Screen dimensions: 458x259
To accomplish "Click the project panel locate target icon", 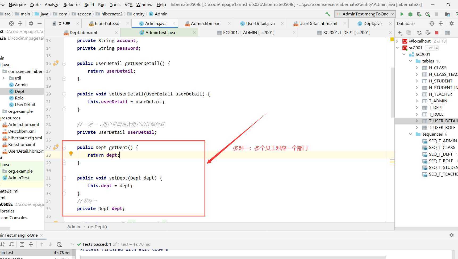I will point(11,23).
